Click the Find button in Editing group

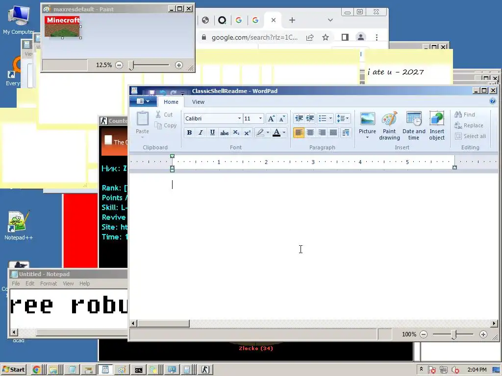[x=465, y=115]
